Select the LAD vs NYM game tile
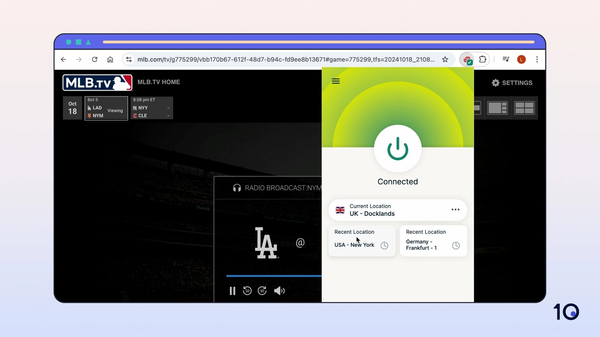The width and height of the screenshot is (600, 337). (106, 108)
